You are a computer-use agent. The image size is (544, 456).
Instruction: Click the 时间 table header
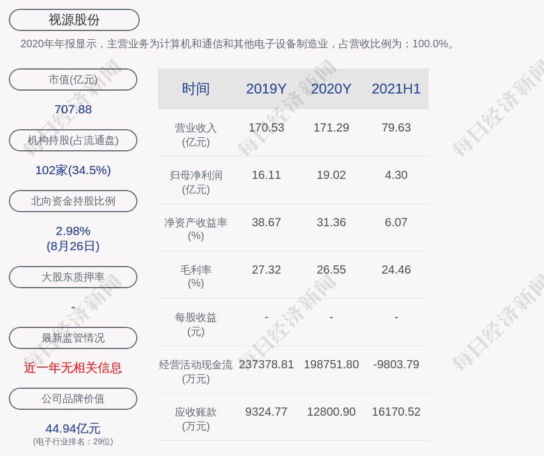point(196,89)
